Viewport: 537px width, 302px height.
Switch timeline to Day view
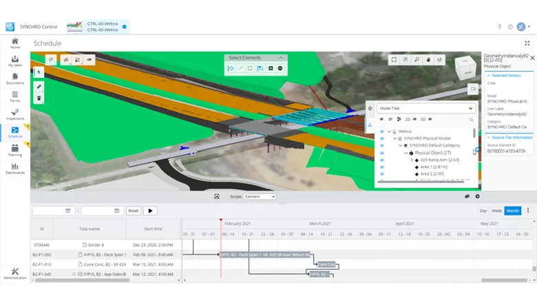tap(483, 211)
